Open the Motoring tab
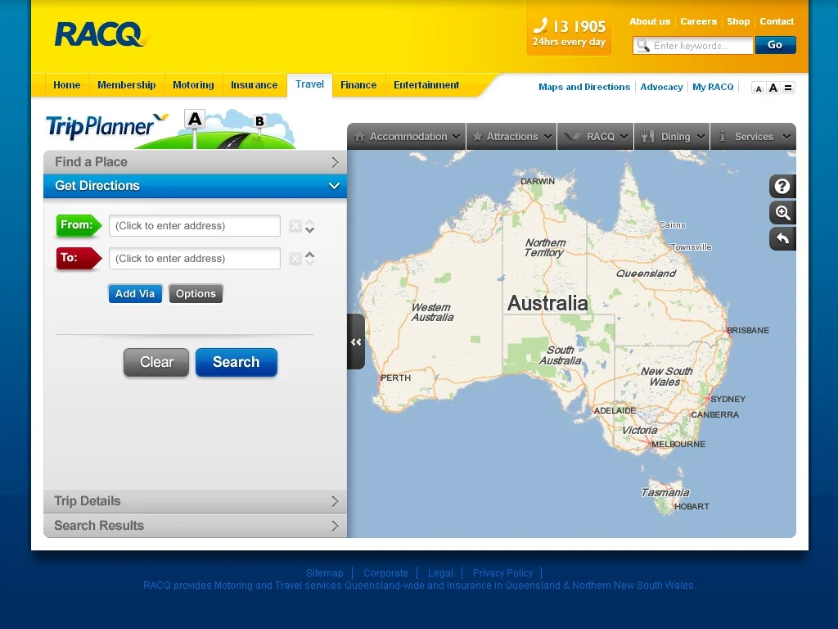Viewport: 838px width, 629px height. click(193, 85)
